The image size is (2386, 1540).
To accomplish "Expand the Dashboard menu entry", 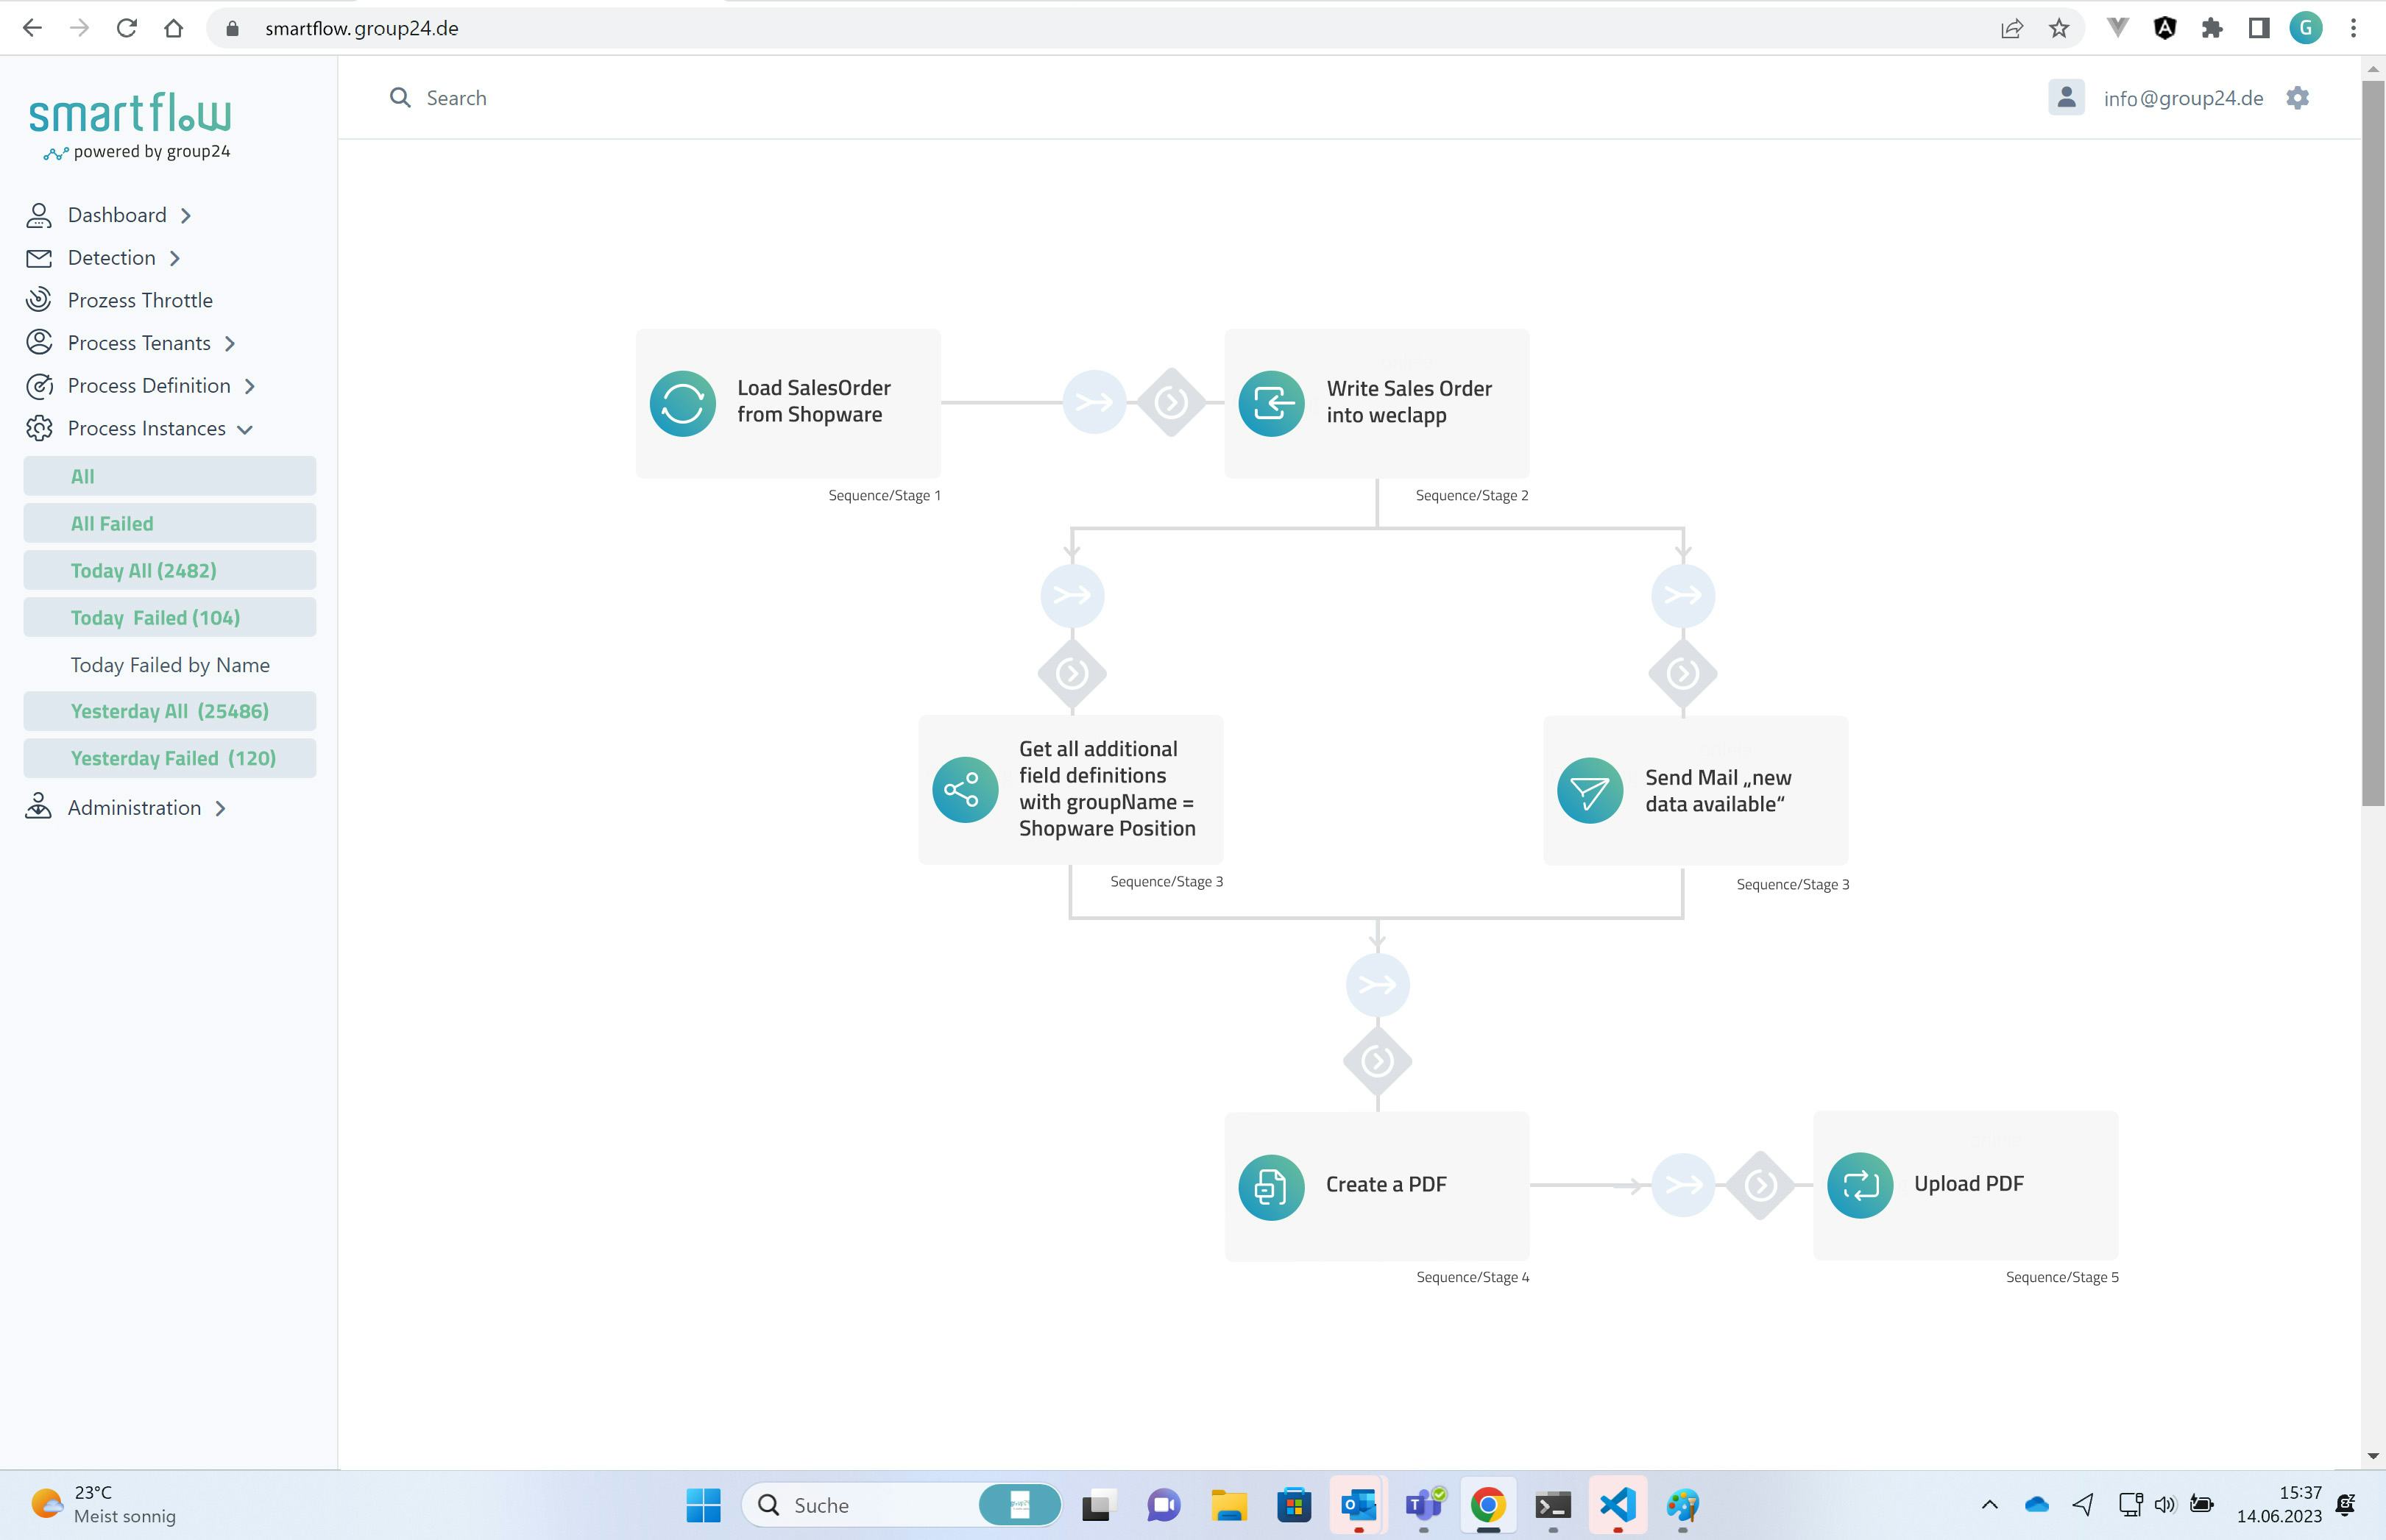I will [117, 215].
